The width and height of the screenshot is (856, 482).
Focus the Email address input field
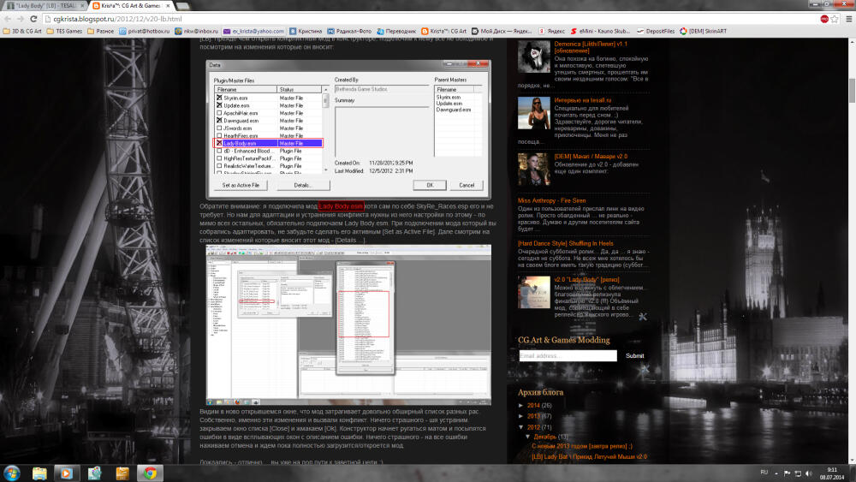tap(568, 356)
